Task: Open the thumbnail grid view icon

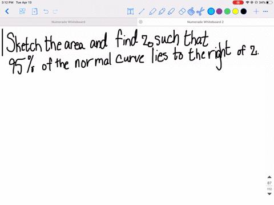Action: (x=22, y=11)
